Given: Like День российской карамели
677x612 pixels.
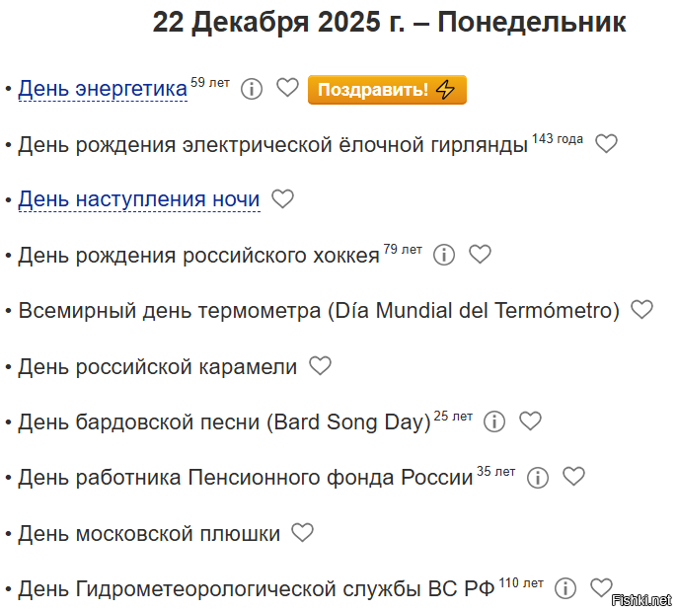Looking at the screenshot, I should click(x=320, y=366).
